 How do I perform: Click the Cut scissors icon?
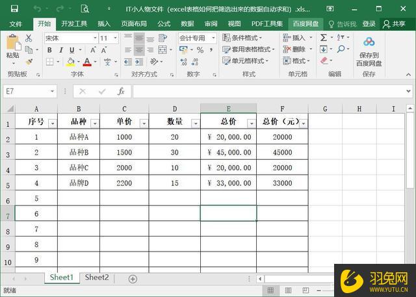(x=29, y=38)
